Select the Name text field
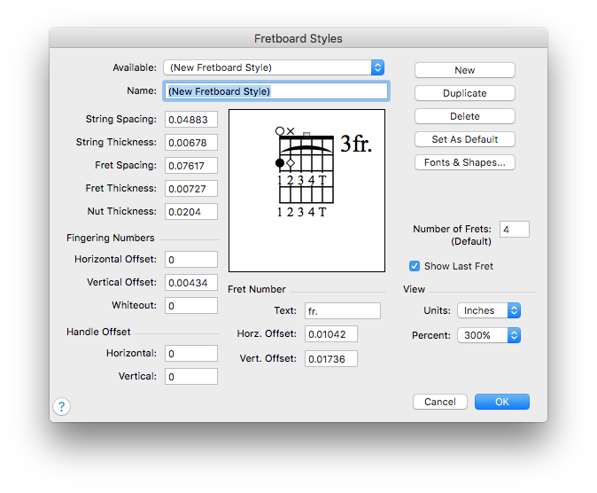The height and width of the screenshot is (493, 597). 276,91
